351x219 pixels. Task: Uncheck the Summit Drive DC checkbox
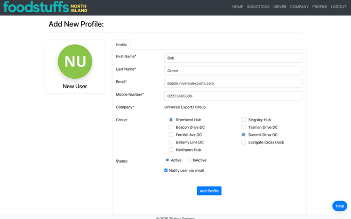(243, 134)
